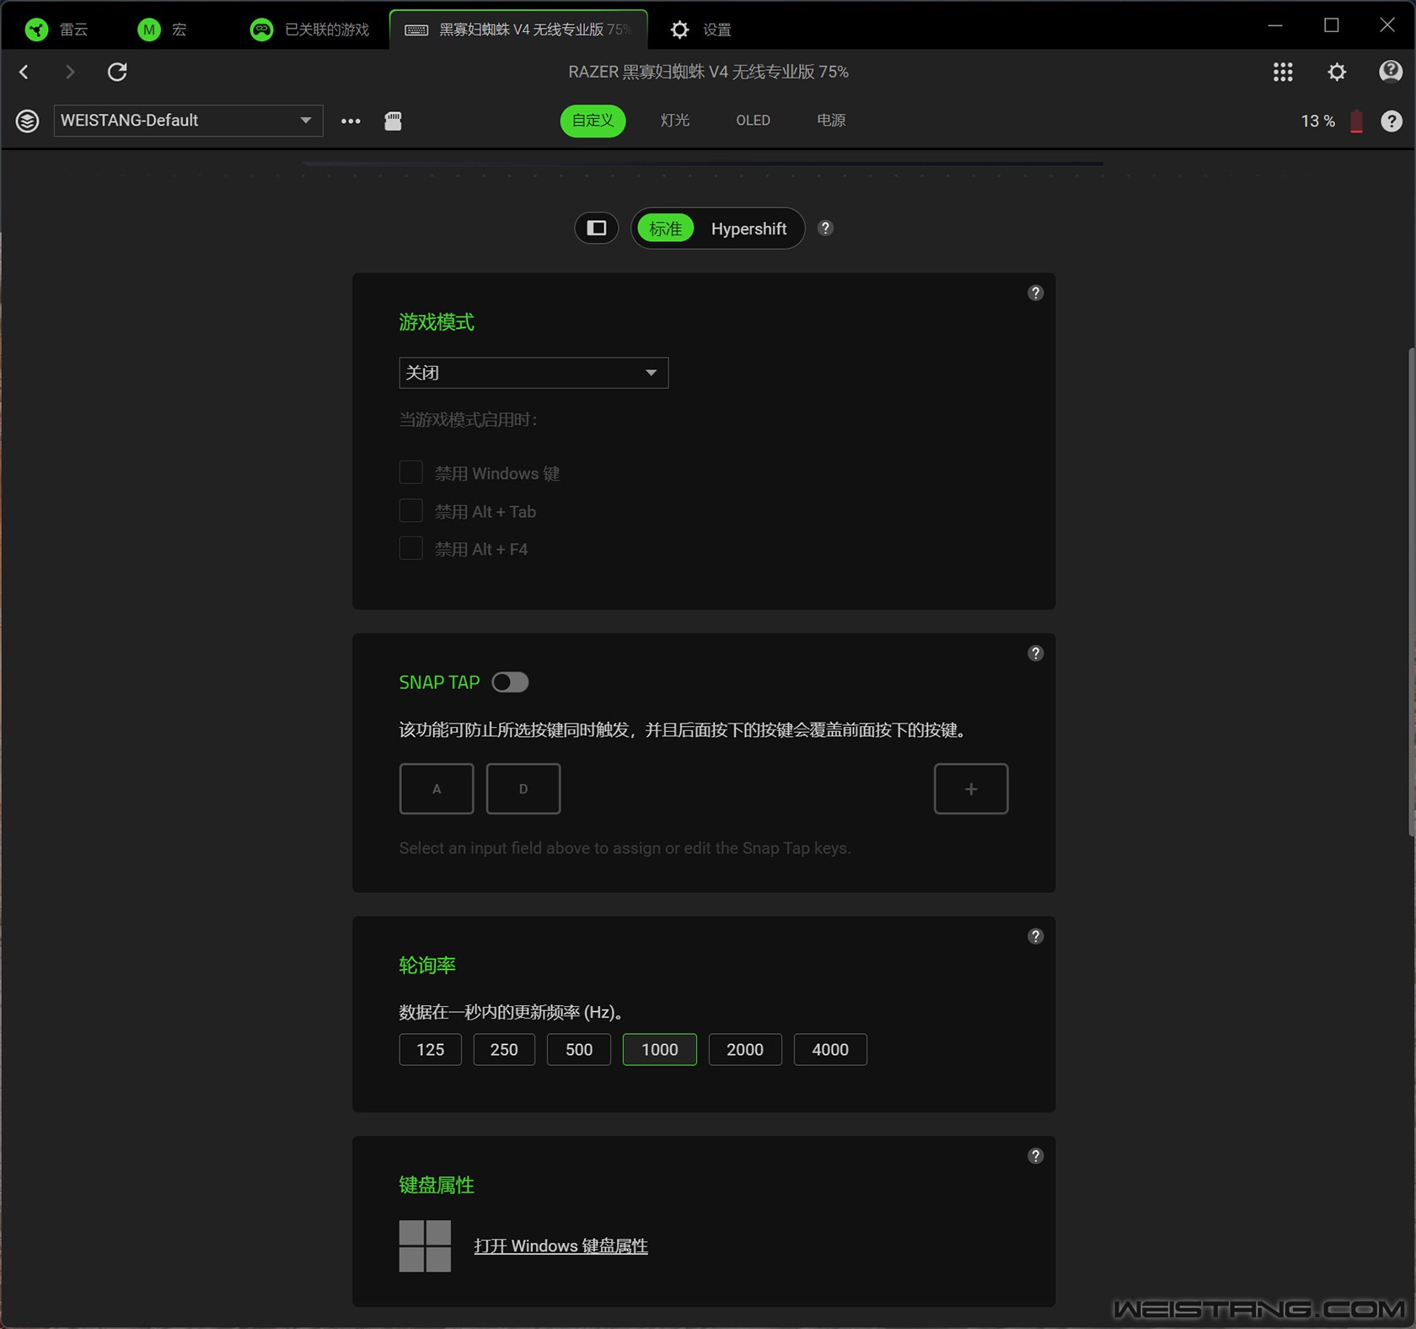
Task: Select the Snap Tap key A field
Action: [437, 788]
